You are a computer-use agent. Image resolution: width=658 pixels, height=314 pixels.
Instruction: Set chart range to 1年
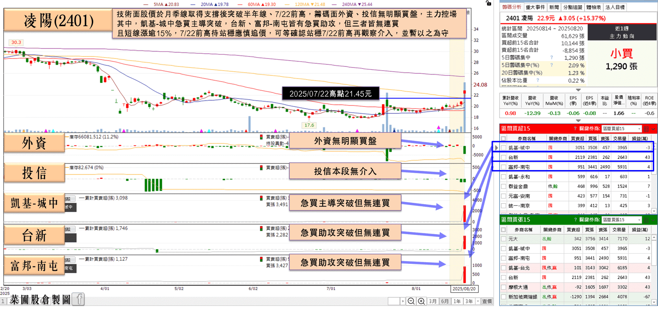(x=456, y=301)
